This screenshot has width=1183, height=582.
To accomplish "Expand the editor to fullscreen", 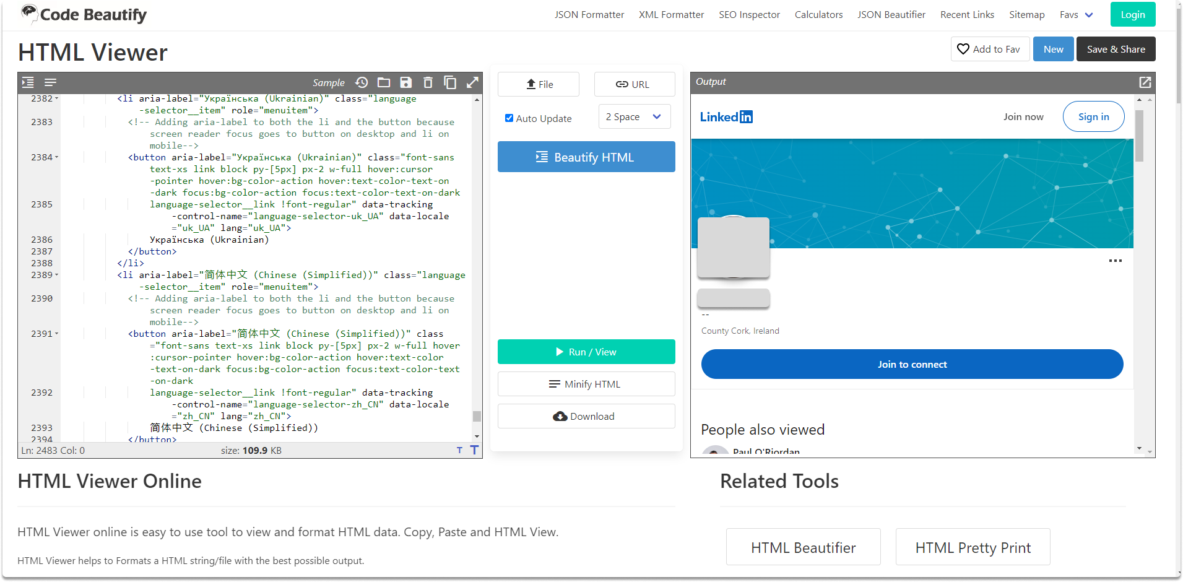I will 472,82.
